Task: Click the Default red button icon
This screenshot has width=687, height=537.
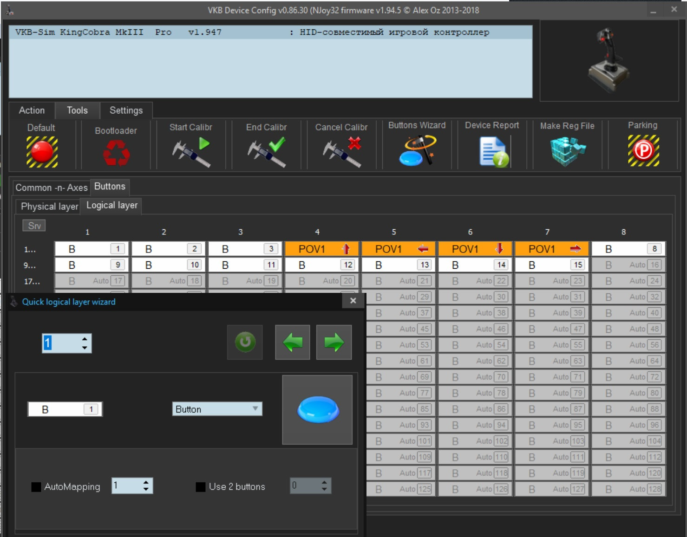Action: [42, 152]
